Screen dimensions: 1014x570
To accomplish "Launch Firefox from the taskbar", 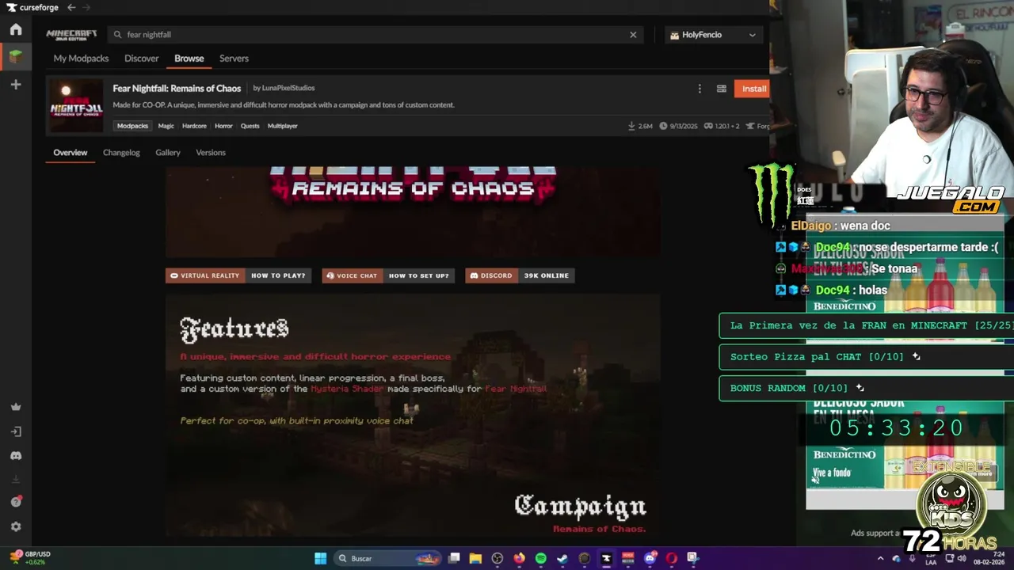I will click(x=519, y=558).
